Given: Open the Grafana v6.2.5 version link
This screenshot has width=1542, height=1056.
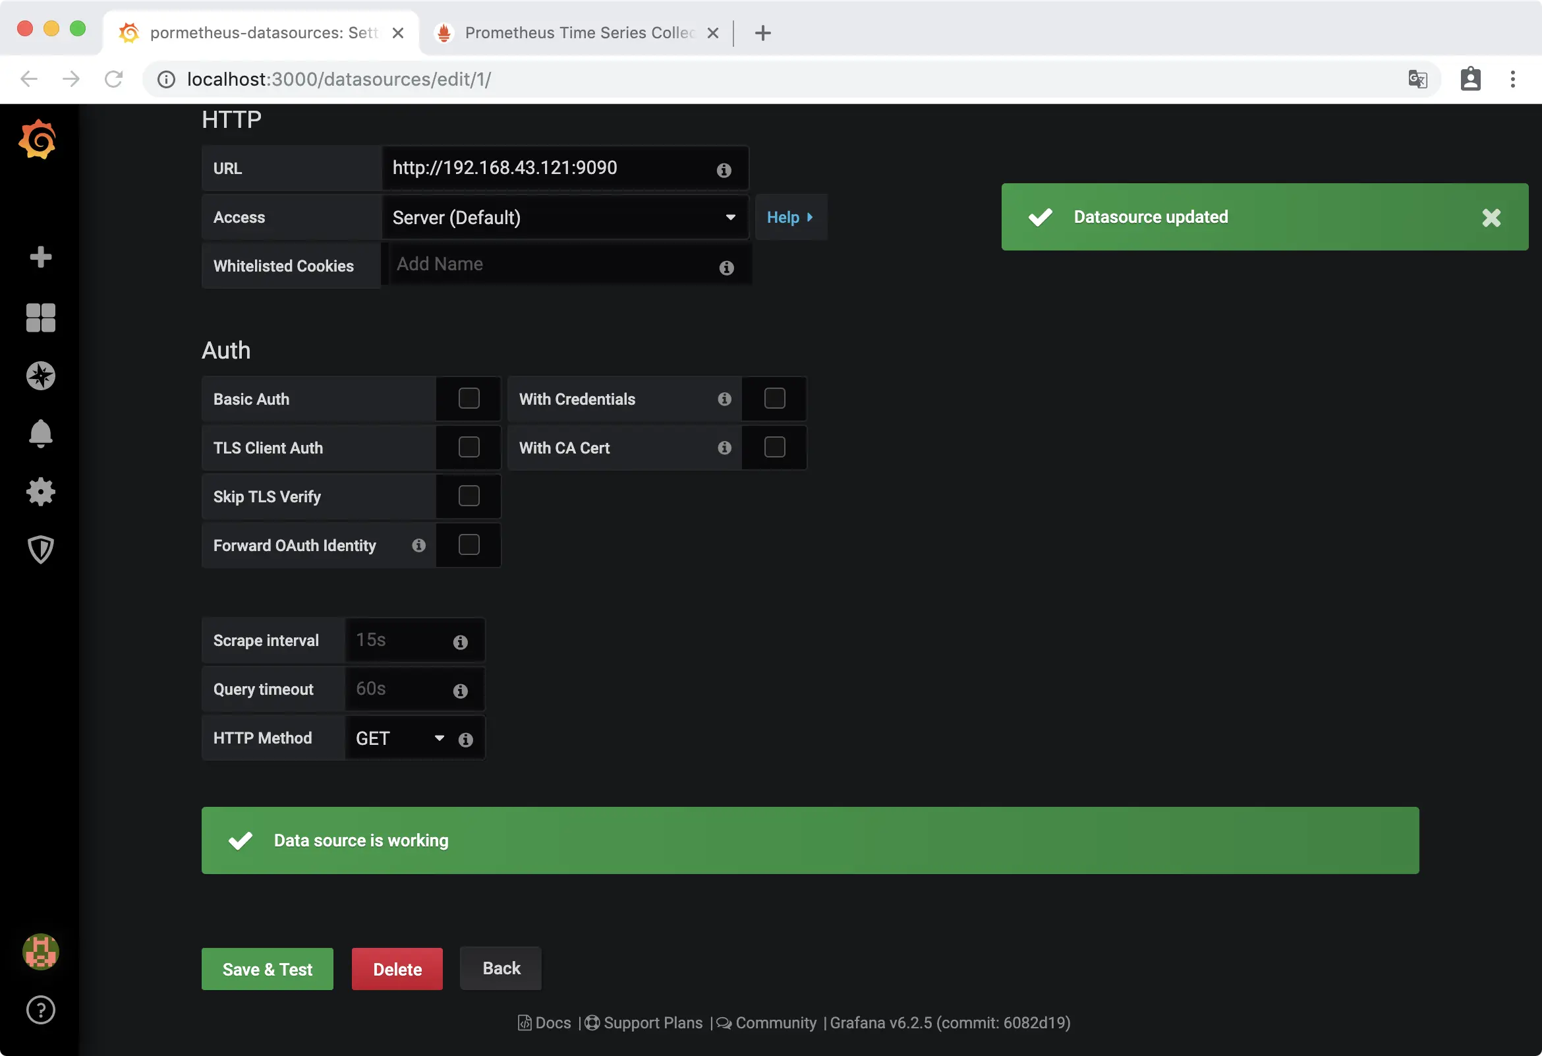Looking at the screenshot, I should (950, 1023).
